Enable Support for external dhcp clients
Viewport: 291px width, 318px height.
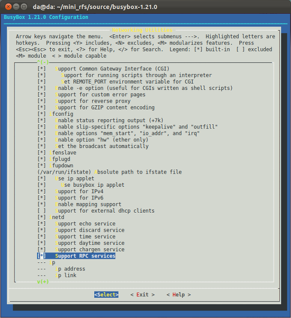pyautogui.click(x=42, y=211)
